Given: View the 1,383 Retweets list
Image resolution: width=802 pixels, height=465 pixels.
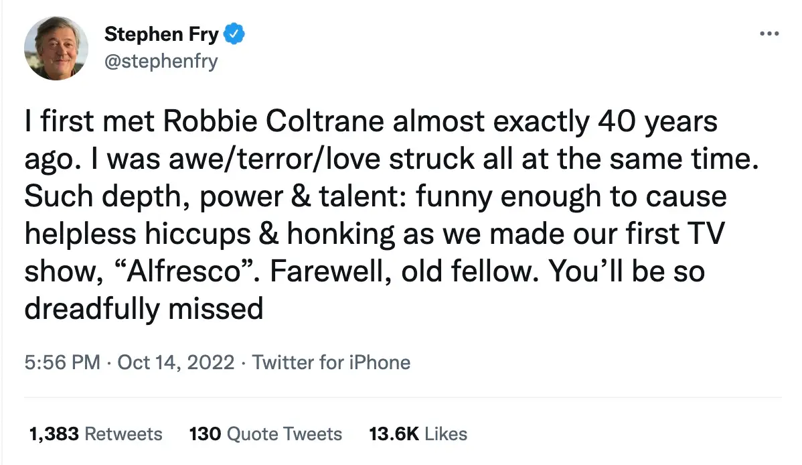Looking at the screenshot, I should coord(94,434).
